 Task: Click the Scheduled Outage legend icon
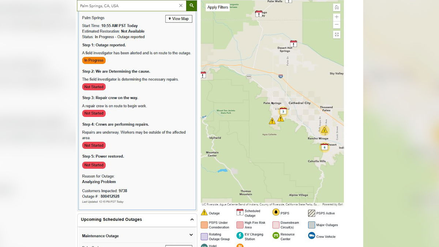pos(240,213)
